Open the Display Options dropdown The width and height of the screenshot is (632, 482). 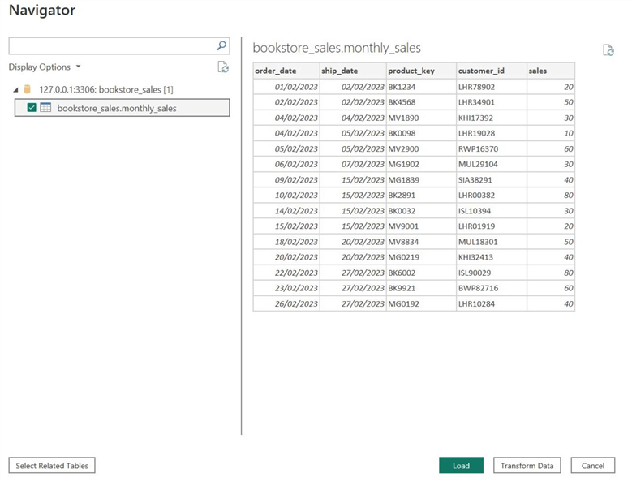[x=45, y=67]
